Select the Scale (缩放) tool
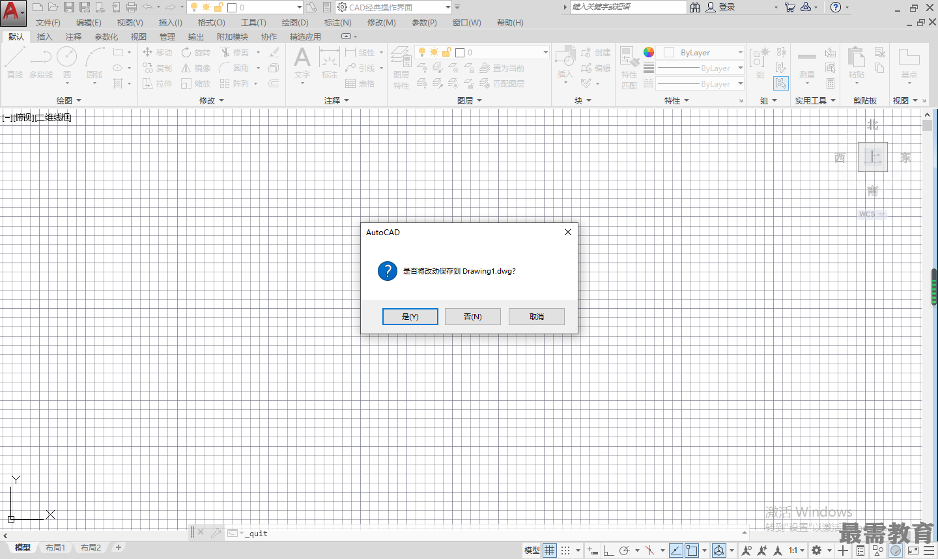938x559 pixels. pos(196,83)
